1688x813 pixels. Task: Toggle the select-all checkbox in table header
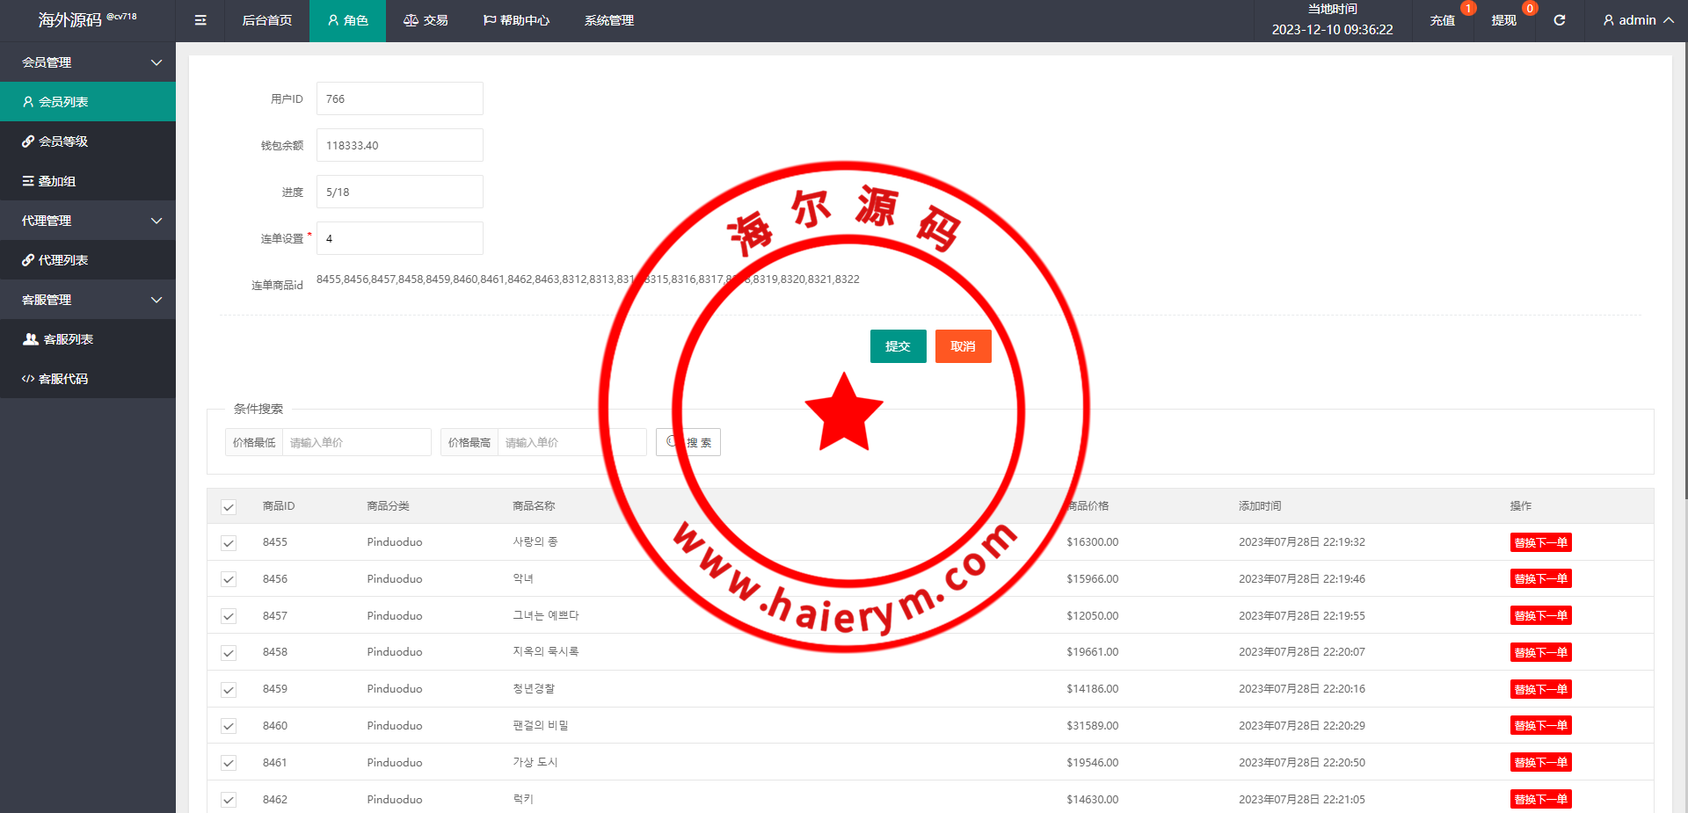(229, 507)
